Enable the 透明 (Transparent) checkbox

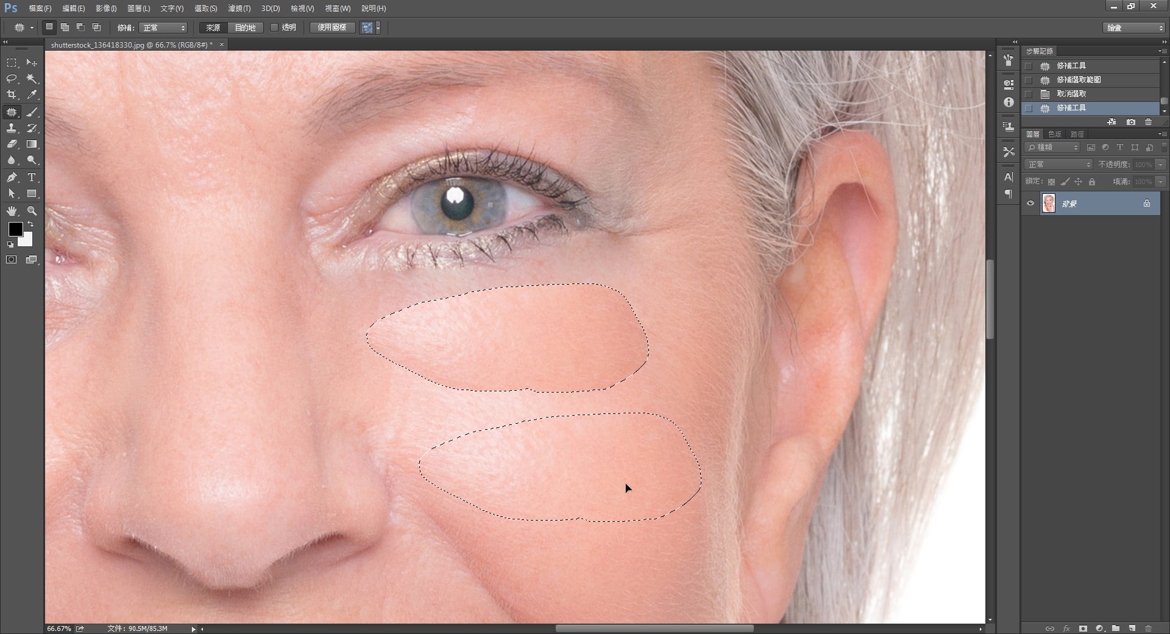(x=274, y=27)
